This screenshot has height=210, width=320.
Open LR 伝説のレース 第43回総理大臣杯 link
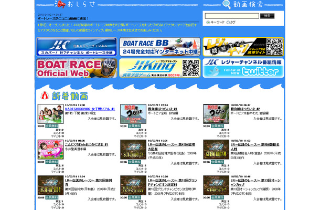point(172,147)
